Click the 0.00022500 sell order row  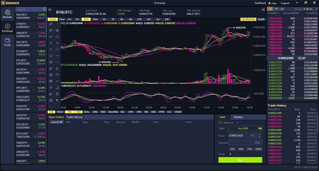pos(292,36)
